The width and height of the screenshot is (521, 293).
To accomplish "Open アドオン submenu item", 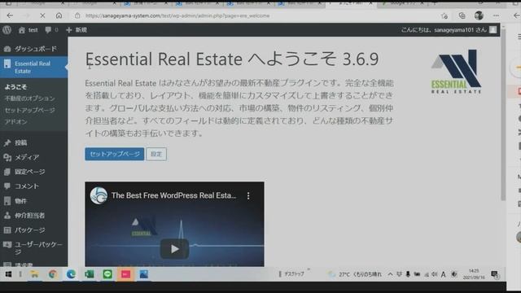I will [x=15, y=121].
